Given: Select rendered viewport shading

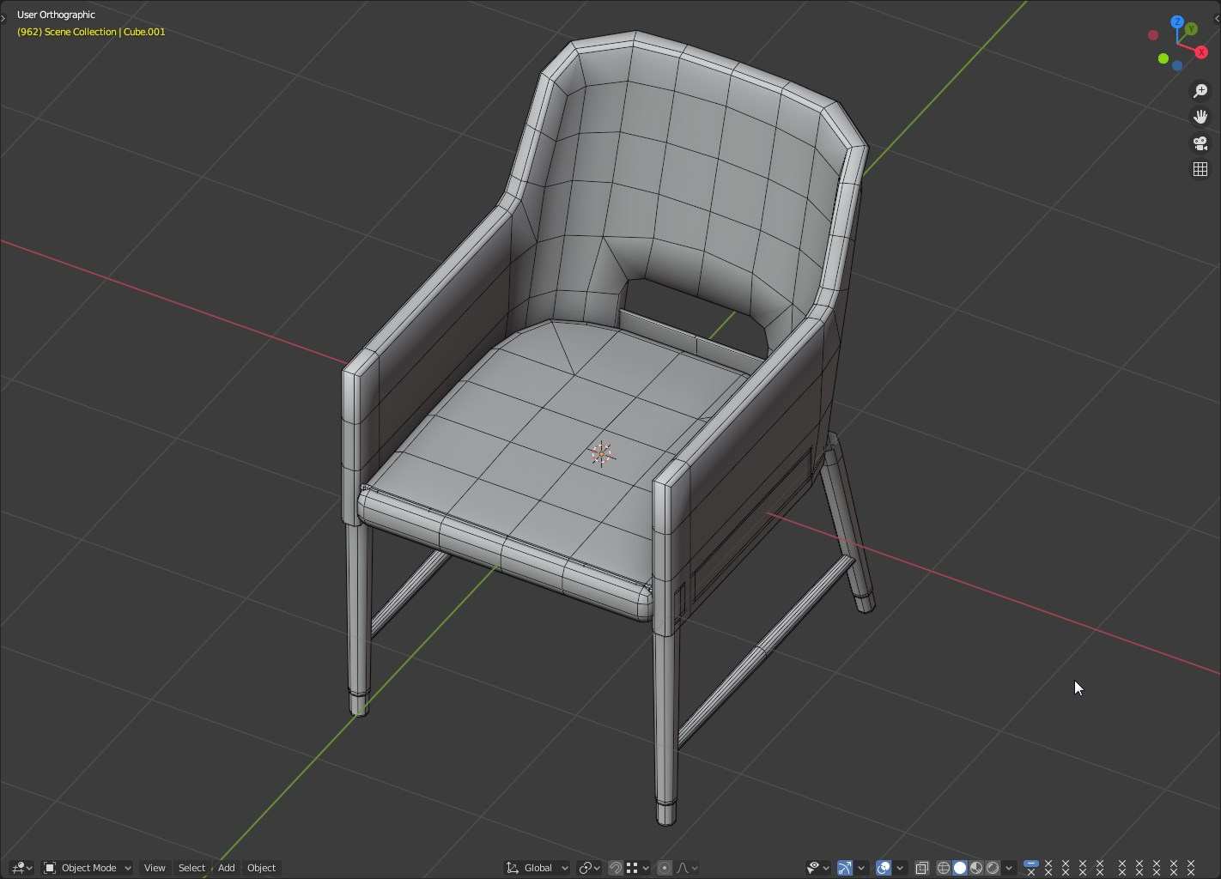Looking at the screenshot, I should [993, 868].
